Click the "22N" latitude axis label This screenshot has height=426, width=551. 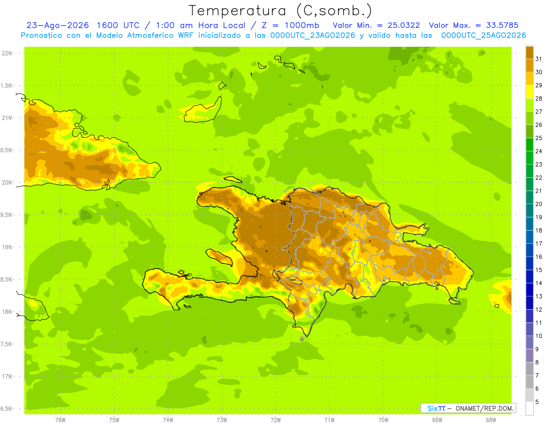click(7, 53)
